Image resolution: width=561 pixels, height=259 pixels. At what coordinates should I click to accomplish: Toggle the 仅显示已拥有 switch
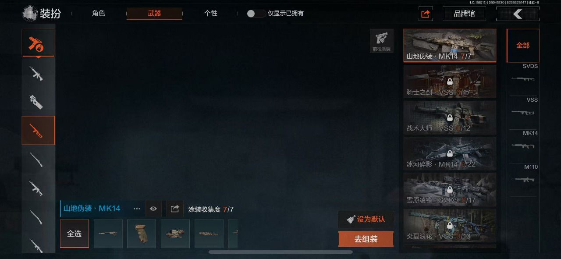coord(256,14)
